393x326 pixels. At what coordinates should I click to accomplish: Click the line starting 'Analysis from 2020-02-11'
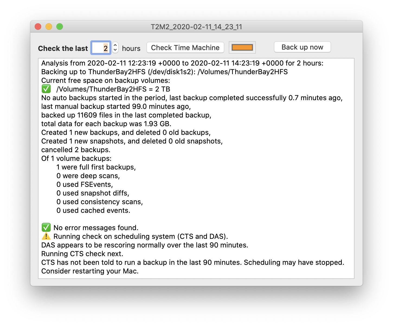(x=182, y=63)
